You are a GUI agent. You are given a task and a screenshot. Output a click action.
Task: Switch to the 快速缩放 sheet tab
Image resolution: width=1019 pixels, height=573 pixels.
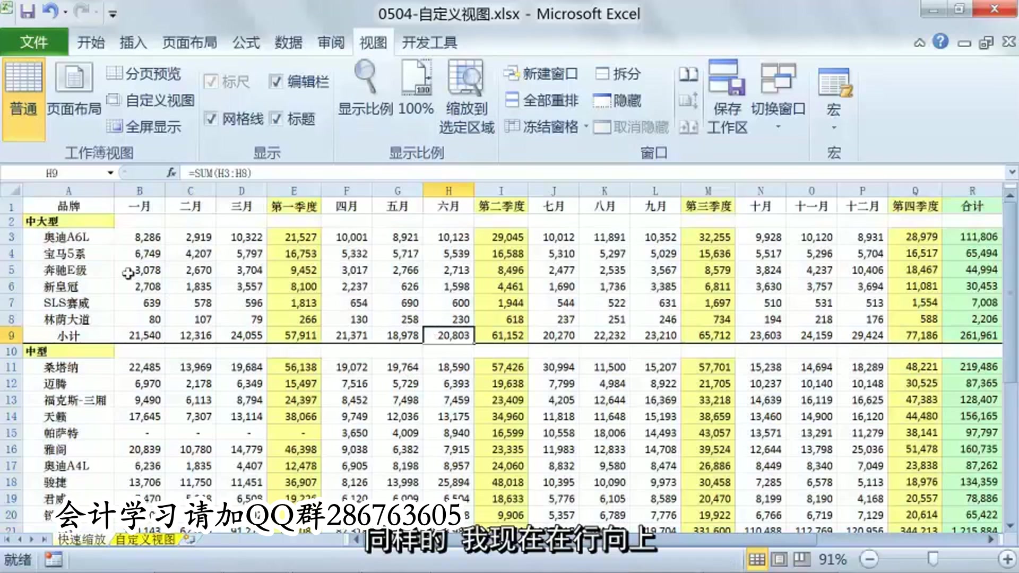pos(81,540)
